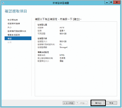Screen dimensions: 122x108
Task: Click the 已停用 value
Action: [x=62, y=58]
